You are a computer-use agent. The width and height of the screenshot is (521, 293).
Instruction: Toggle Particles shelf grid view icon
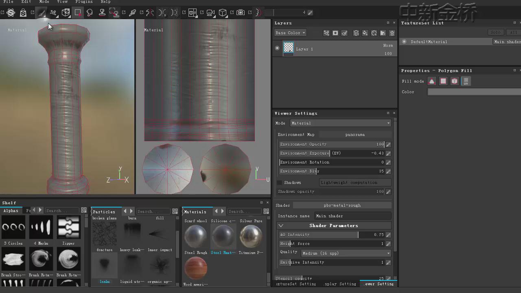(175, 211)
